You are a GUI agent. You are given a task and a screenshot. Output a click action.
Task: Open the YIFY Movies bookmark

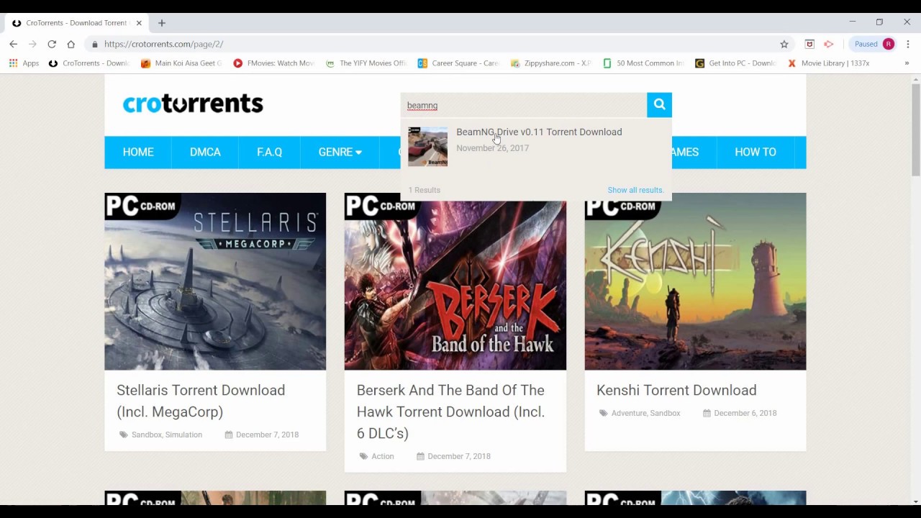click(x=366, y=63)
